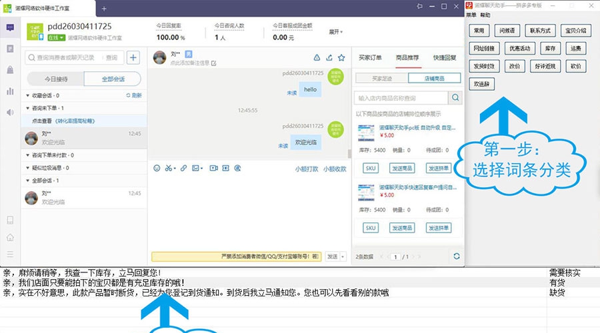Open the chat messages sidebar icon
Screen dimensions: 600x333
point(10,27)
